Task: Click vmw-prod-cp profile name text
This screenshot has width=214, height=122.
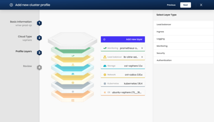Action: tap(24, 25)
